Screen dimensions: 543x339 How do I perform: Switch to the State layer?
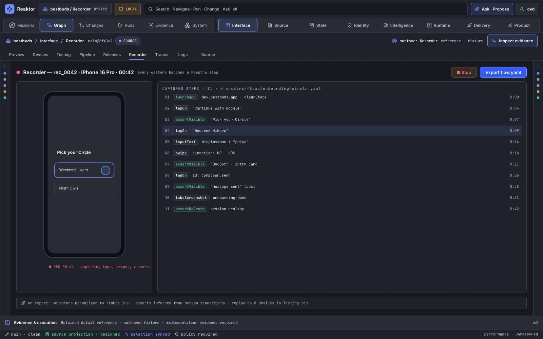(318, 25)
